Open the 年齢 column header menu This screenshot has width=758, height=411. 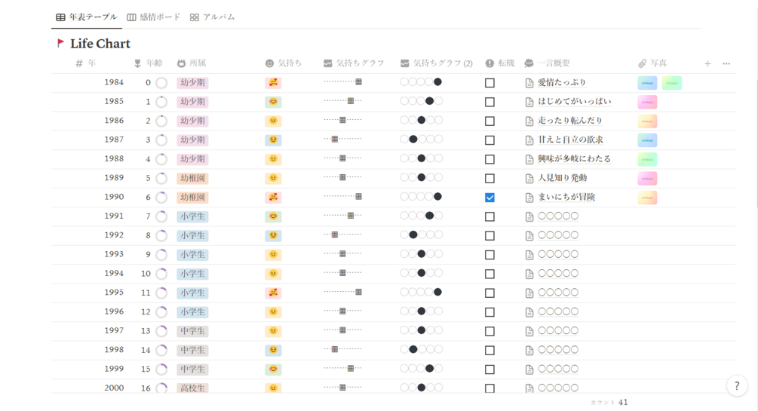click(149, 63)
